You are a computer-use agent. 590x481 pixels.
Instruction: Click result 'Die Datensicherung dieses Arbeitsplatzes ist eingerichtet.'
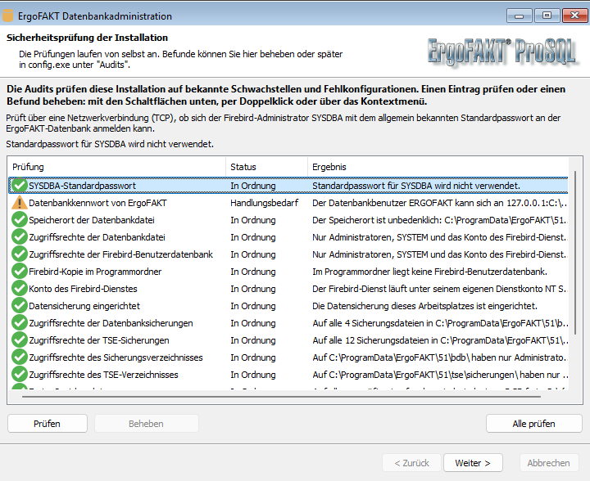(x=424, y=306)
